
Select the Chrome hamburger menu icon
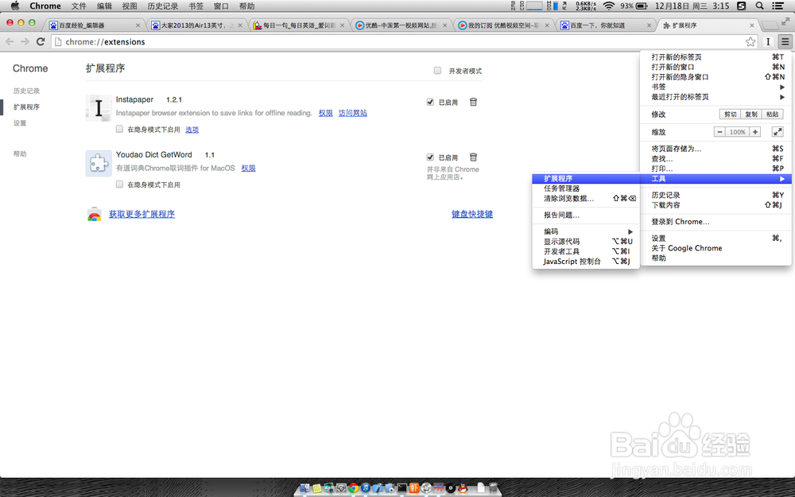785,41
